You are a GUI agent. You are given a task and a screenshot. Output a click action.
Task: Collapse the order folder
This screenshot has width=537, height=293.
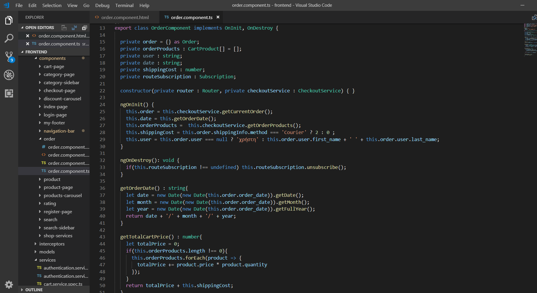tap(54, 139)
